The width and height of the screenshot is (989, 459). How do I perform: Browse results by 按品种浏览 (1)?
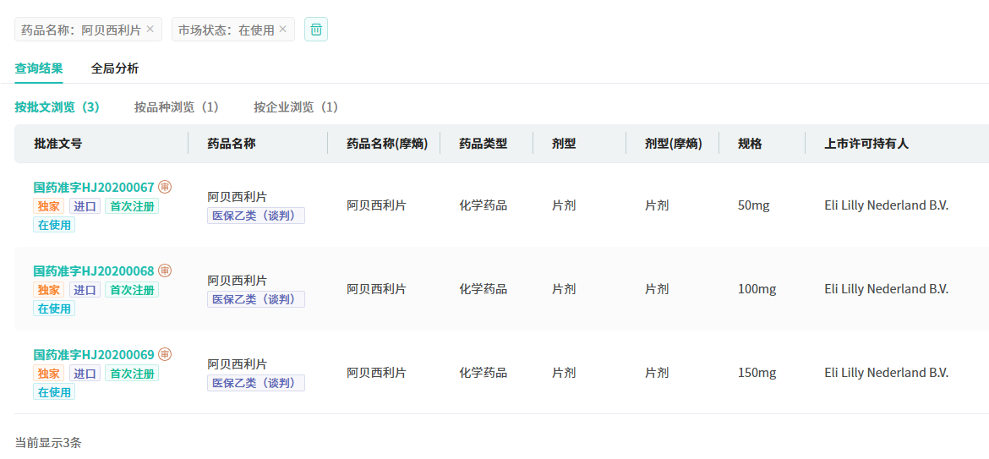pos(176,107)
